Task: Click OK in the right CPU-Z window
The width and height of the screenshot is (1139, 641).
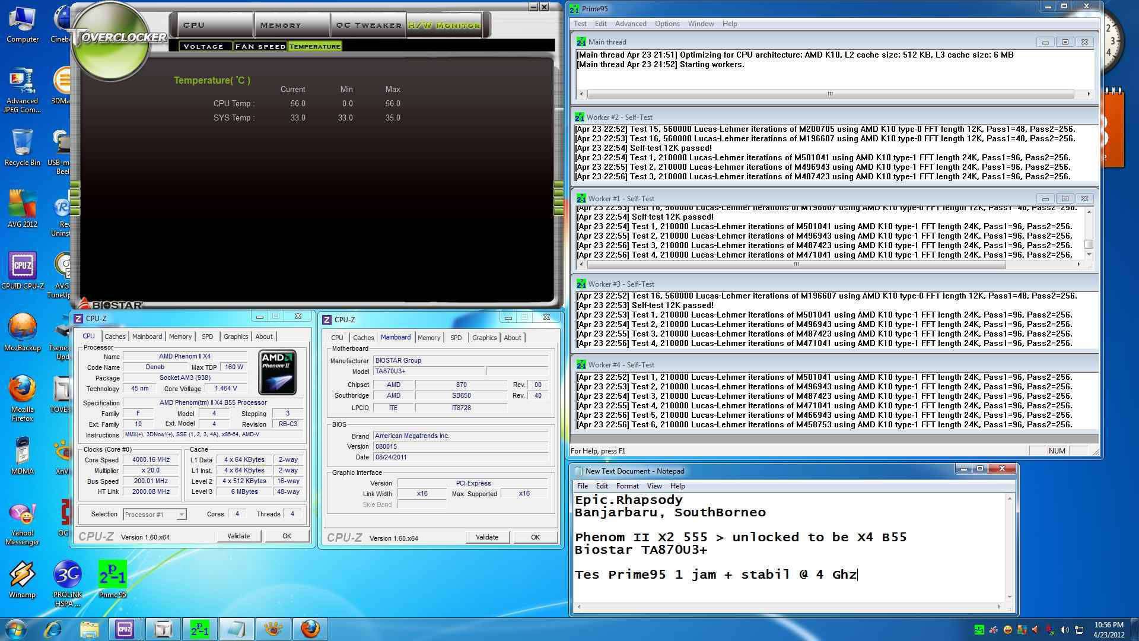Action: (x=535, y=537)
